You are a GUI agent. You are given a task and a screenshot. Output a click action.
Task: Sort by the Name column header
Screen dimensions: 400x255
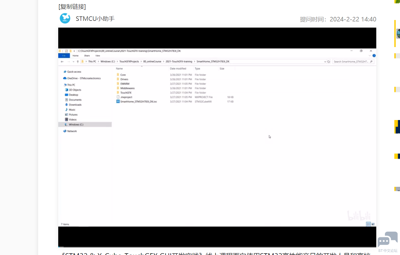(119, 68)
